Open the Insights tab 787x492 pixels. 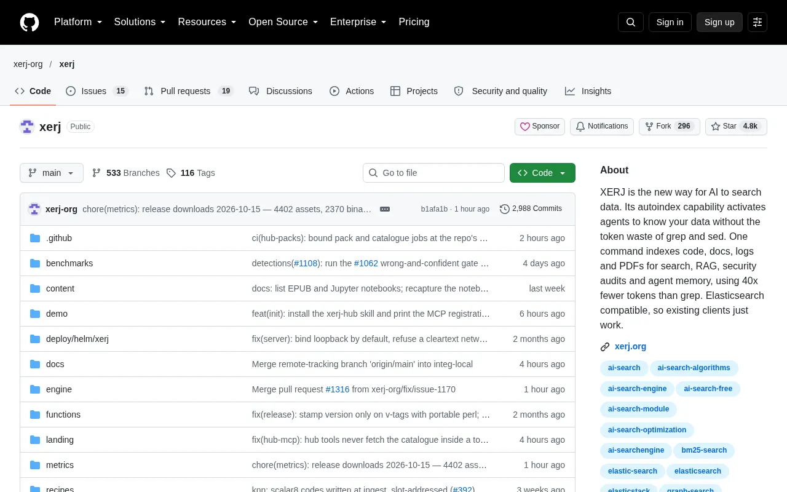pyautogui.click(x=588, y=91)
